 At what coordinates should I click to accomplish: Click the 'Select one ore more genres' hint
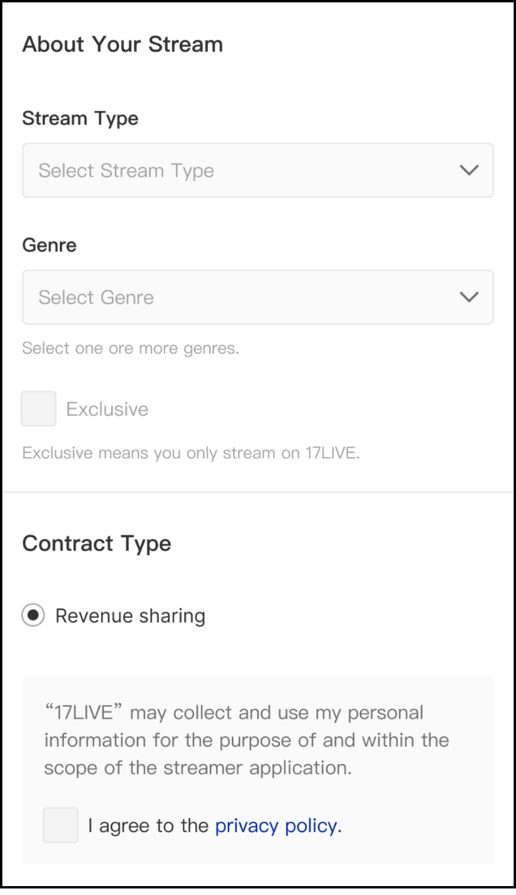[130, 348]
